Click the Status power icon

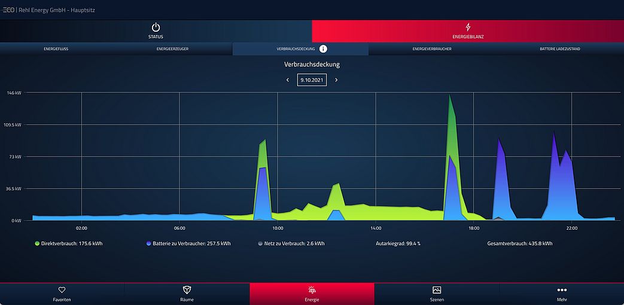click(x=156, y=28)
